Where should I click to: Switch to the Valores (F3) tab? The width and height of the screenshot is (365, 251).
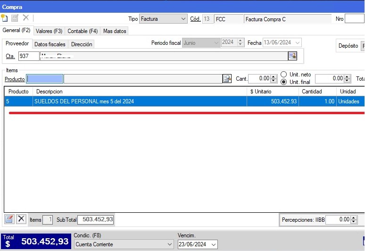[49, 31]
